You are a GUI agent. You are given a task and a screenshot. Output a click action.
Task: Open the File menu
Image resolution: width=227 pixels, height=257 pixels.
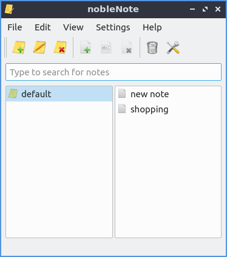point(15,27)
